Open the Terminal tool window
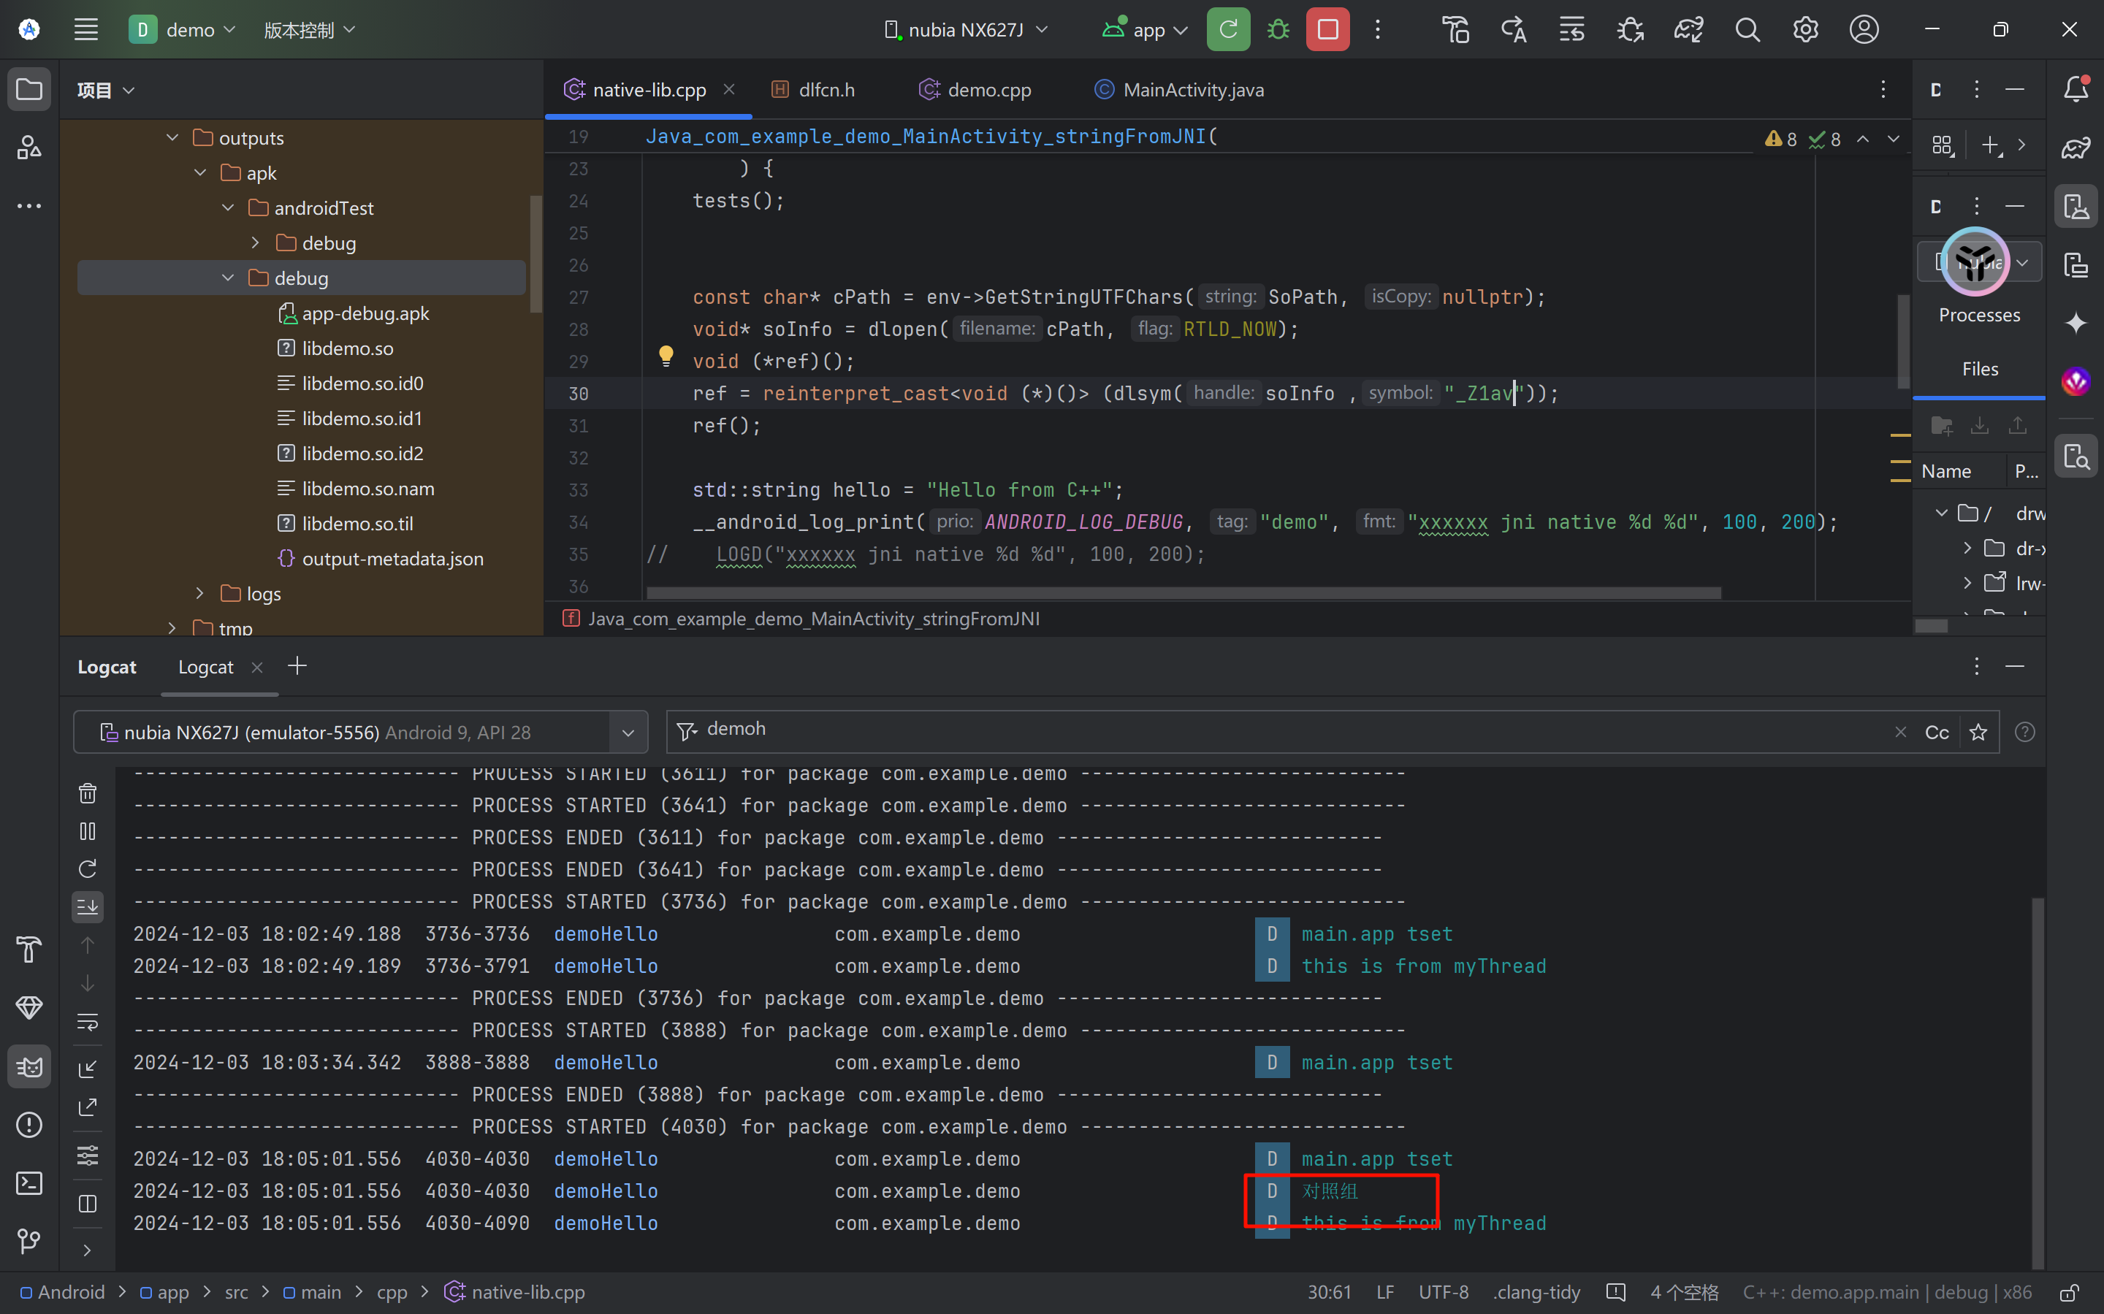 tap(28, 1183)
